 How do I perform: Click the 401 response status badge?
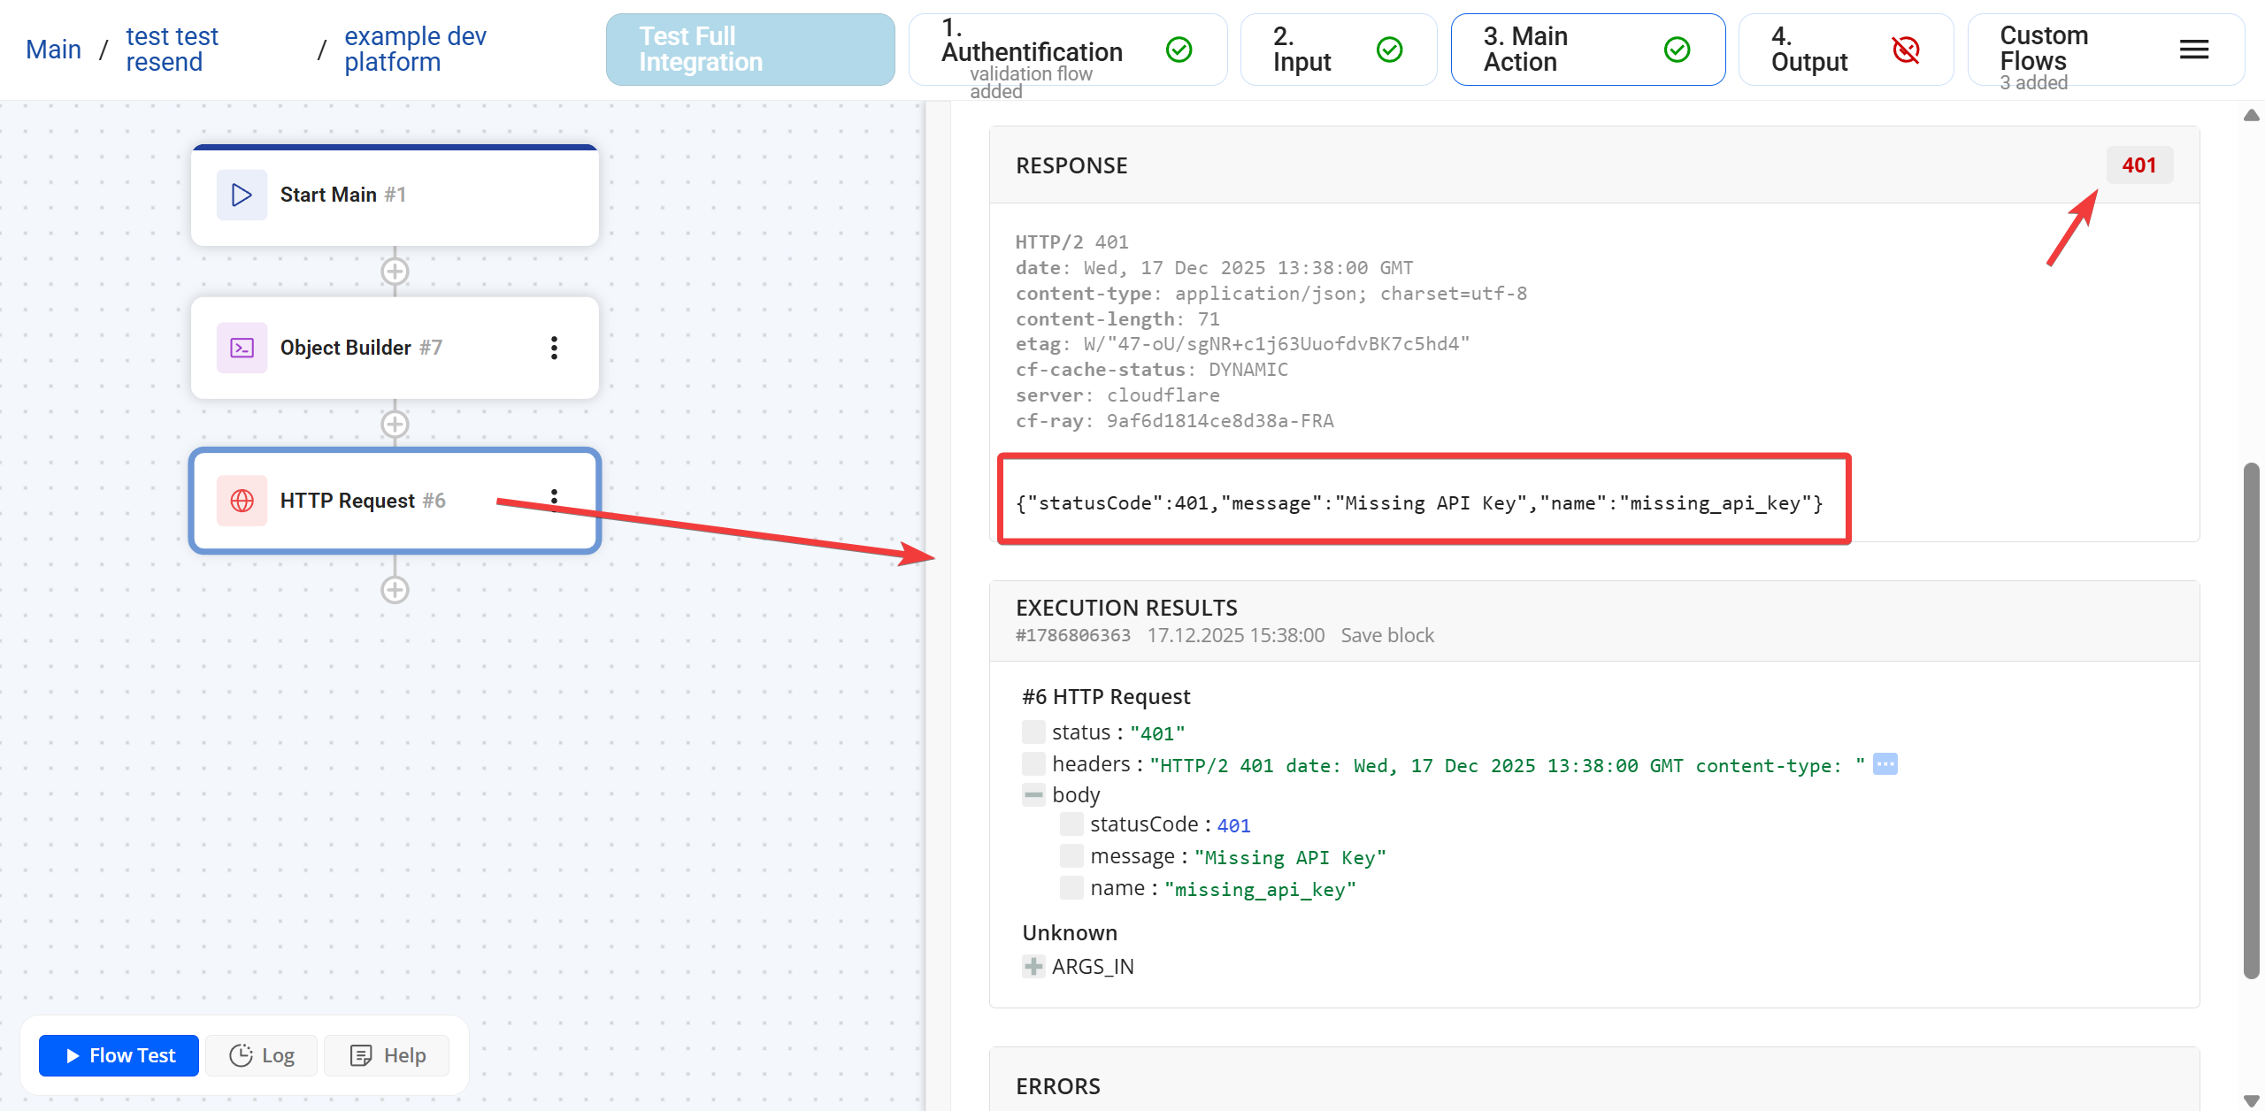click(2138, 165)
